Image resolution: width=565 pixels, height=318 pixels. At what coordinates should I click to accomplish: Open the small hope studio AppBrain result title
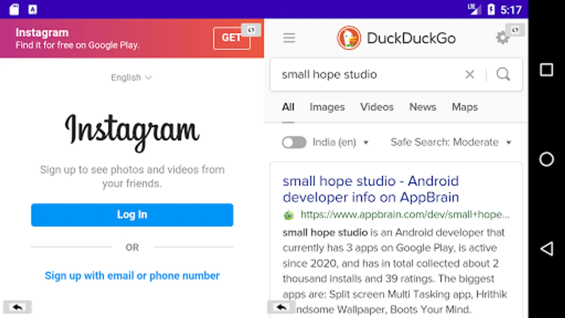tap(371, 189)
